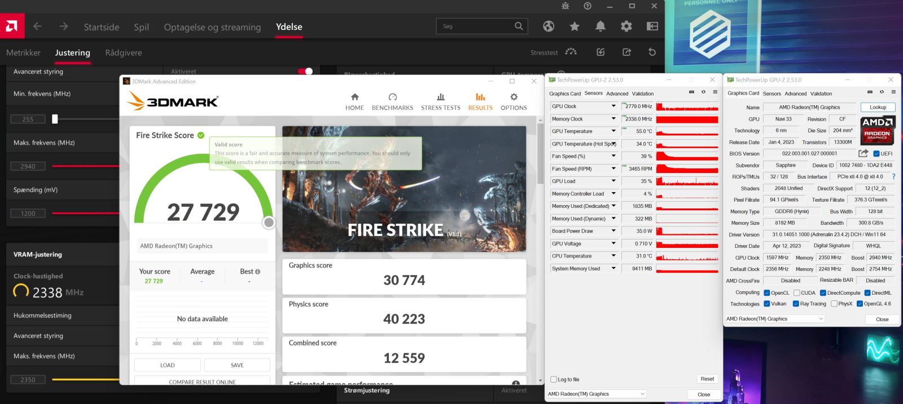Open Advanced tab in GPU-Z Sensors window
The image size is (903, 404).
[617, 94]
